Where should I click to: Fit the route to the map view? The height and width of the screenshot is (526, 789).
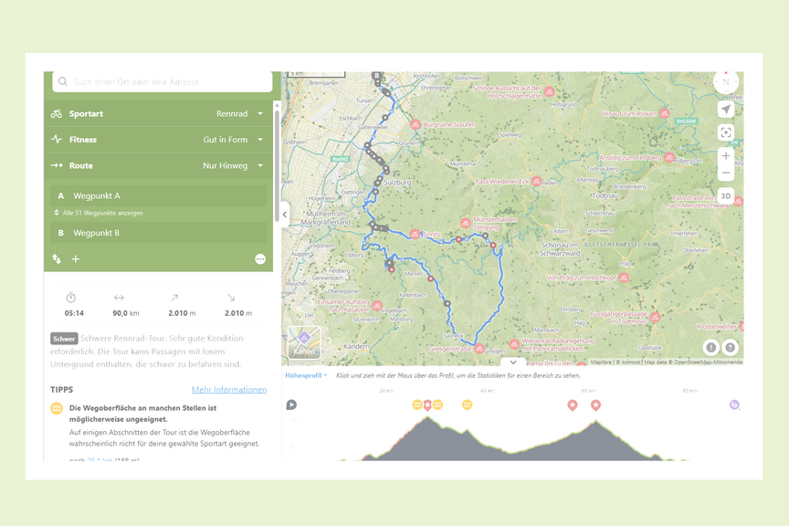pyautogui.click(x=726, y=132)
